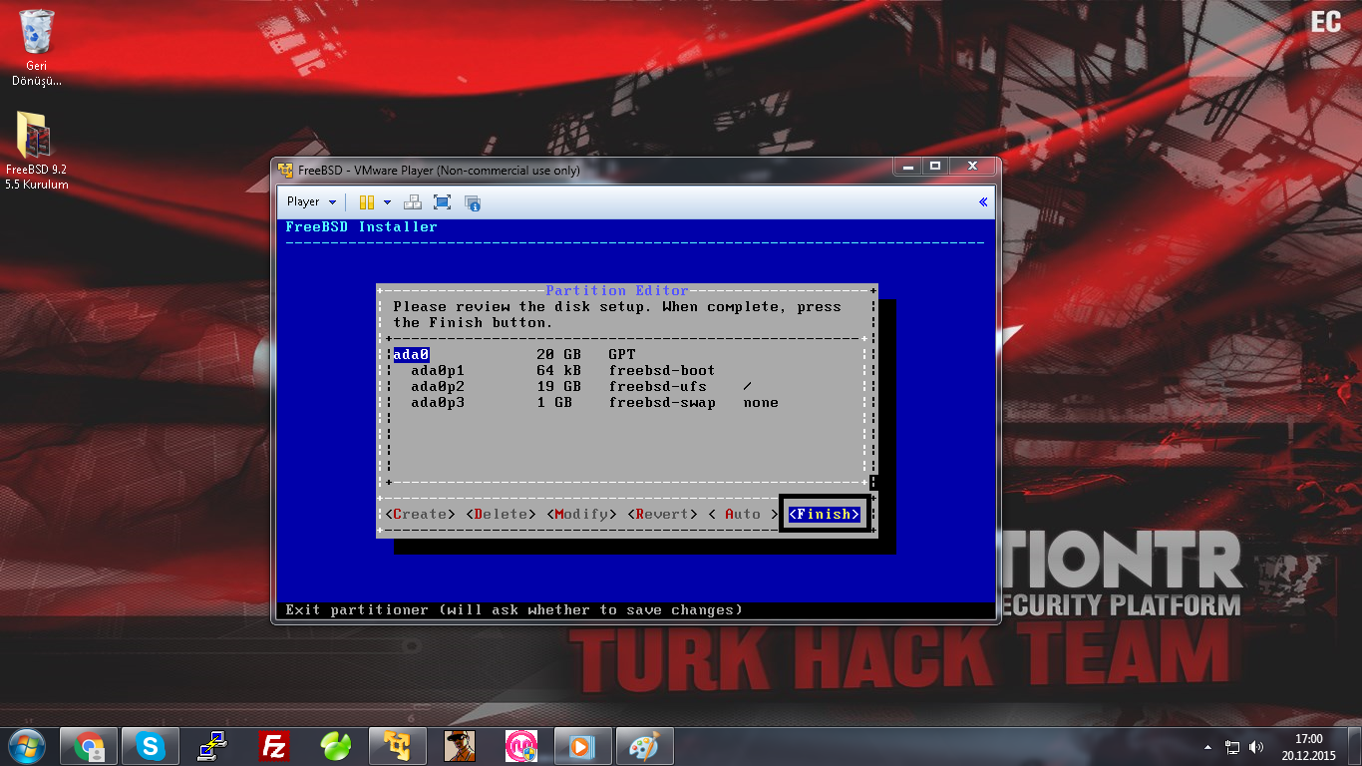Select the Finish button in Partition Editor
Viewport: 1362px width, 766px height.
click(x=825, y=514)
